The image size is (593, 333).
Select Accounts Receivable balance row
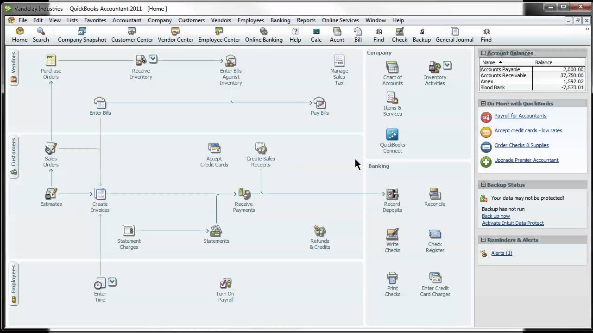pos(532,75)
